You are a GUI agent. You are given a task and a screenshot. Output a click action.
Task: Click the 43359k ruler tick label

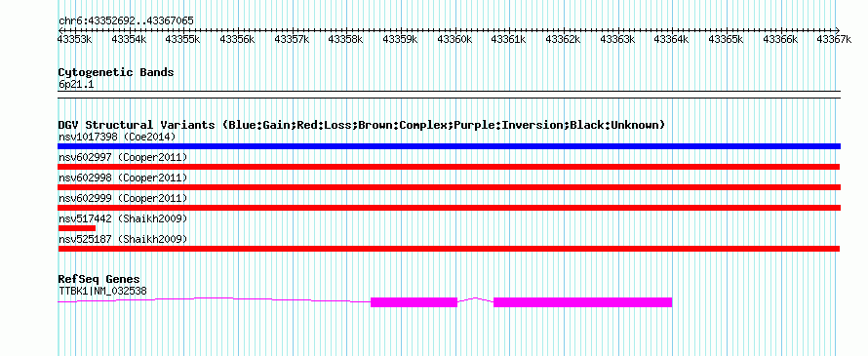pos(400,39)
